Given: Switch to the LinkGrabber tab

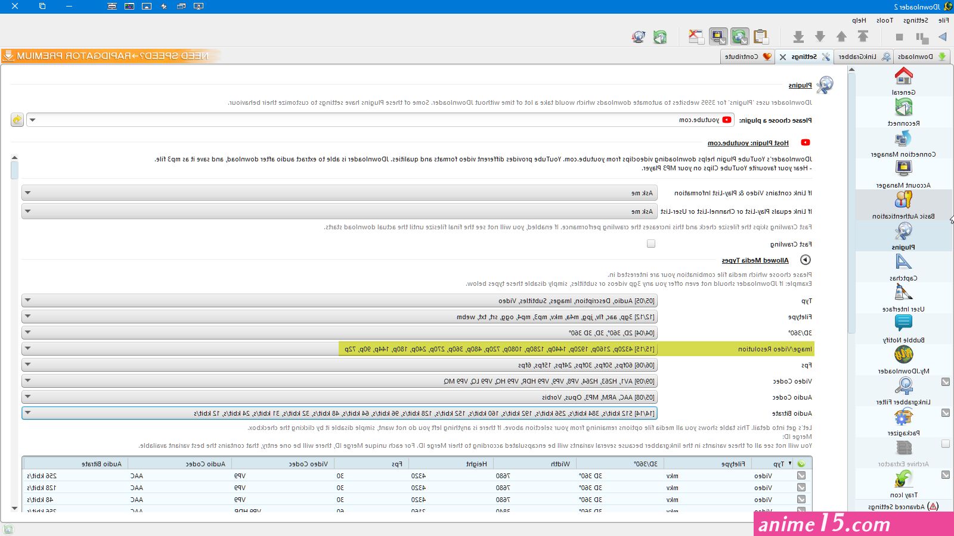Looking at the screenshot, I should pos(864,57).
